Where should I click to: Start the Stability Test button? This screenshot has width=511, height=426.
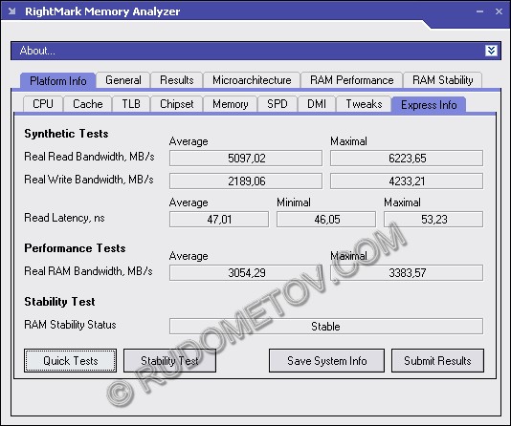(169, 361)
